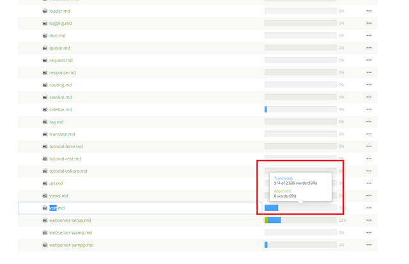Open more options menu for loader.md
The image size is (409, 264).
point(369,11)
